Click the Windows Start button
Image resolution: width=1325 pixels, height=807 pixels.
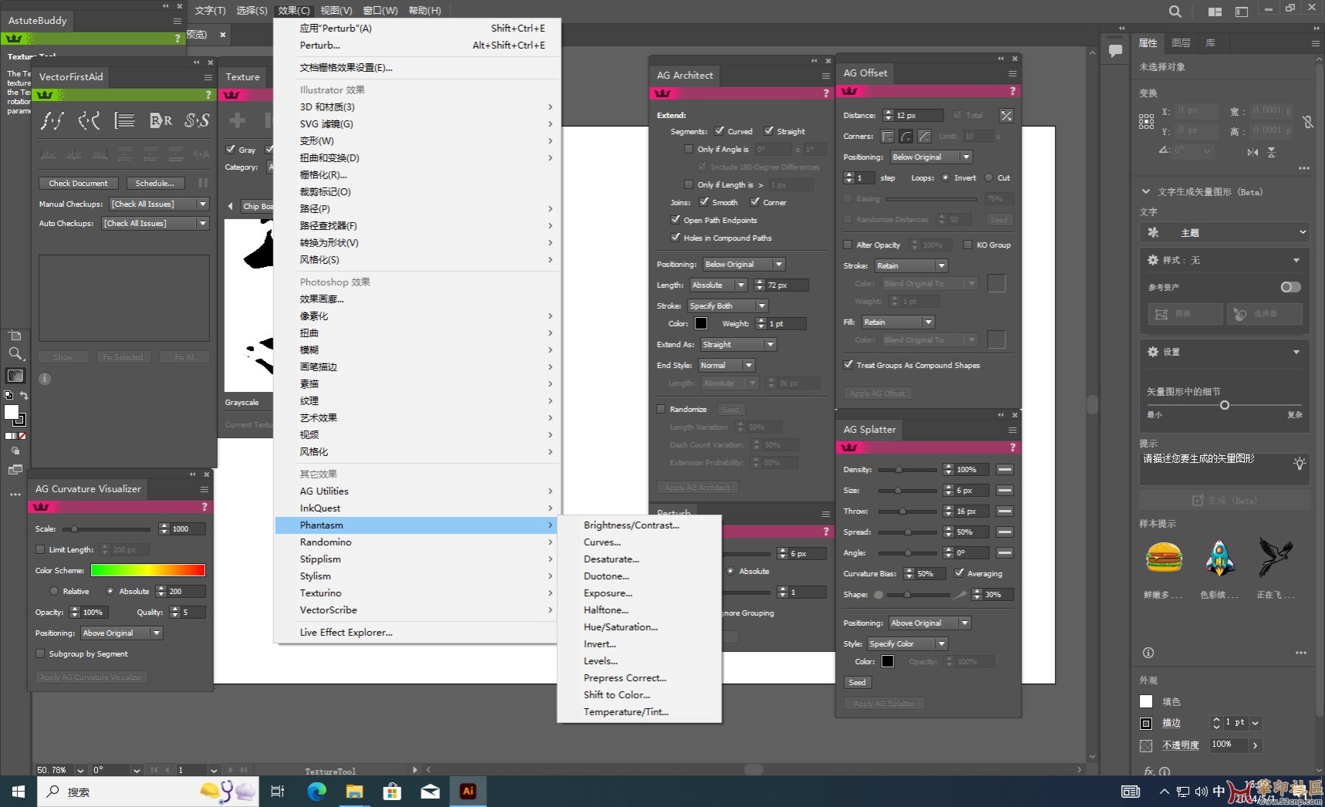click(19, 792)
